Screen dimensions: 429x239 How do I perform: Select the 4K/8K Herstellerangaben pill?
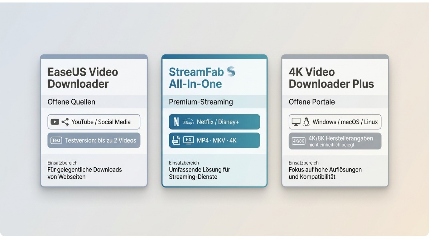[x=335, y=141]
